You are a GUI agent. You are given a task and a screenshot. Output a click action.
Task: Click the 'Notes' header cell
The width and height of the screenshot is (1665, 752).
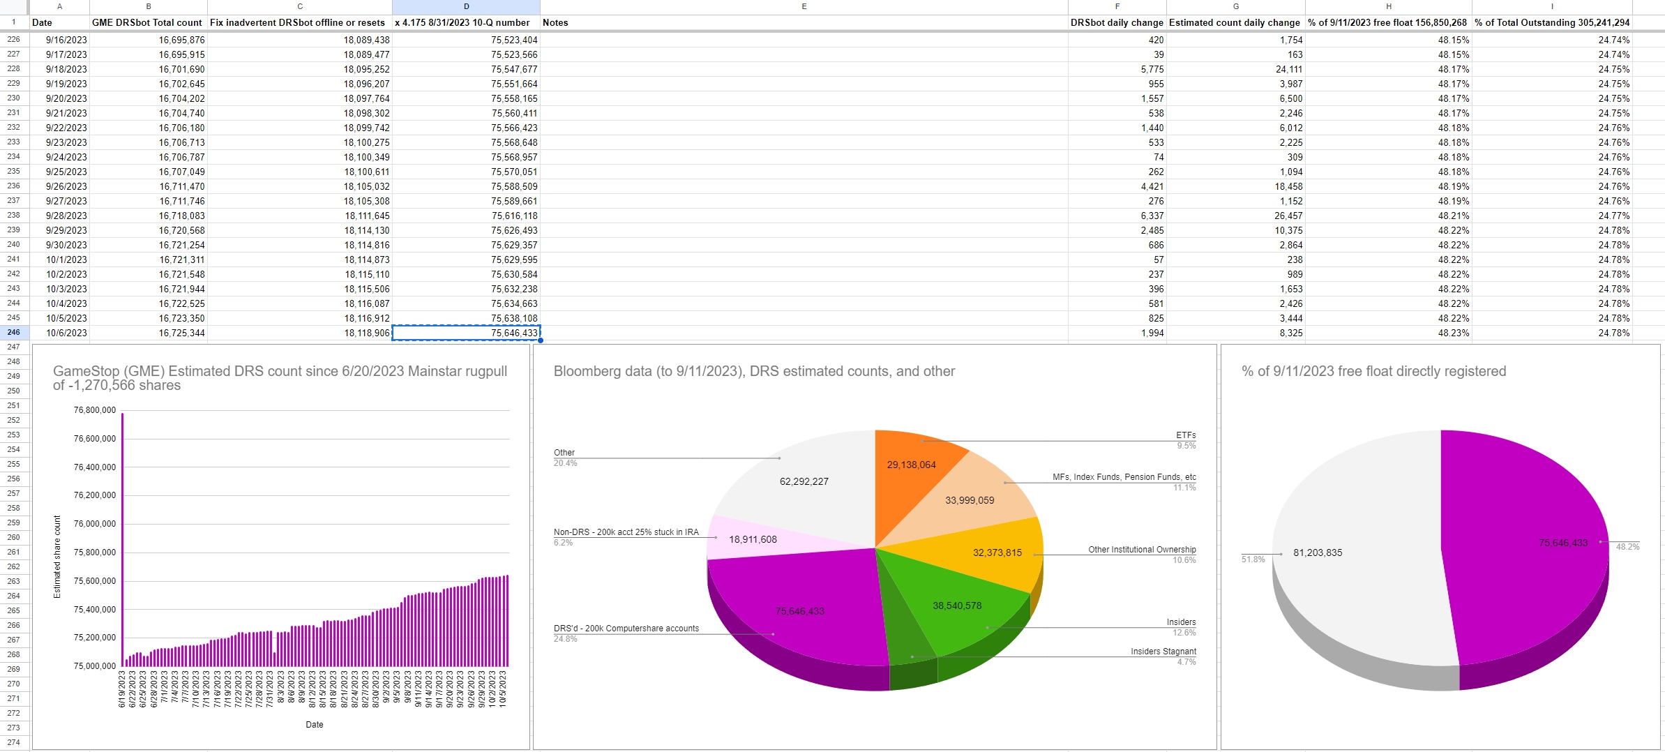[x=804, y=22]
